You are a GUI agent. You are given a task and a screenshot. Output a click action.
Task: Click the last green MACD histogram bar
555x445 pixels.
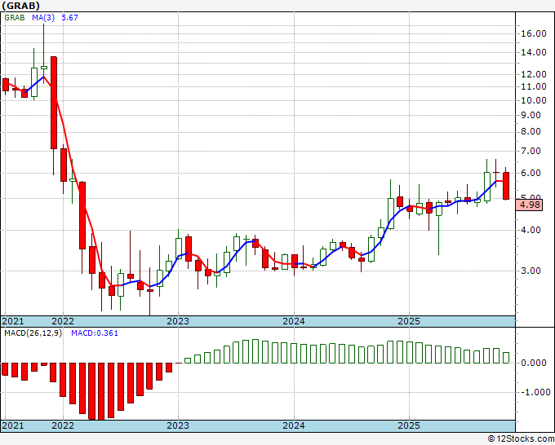coord(506,358)
